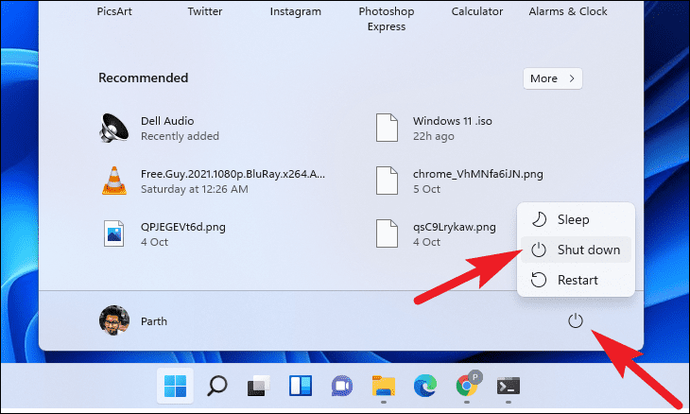
Task: Click the Sleep moon icon
Action: coord(539,219)
